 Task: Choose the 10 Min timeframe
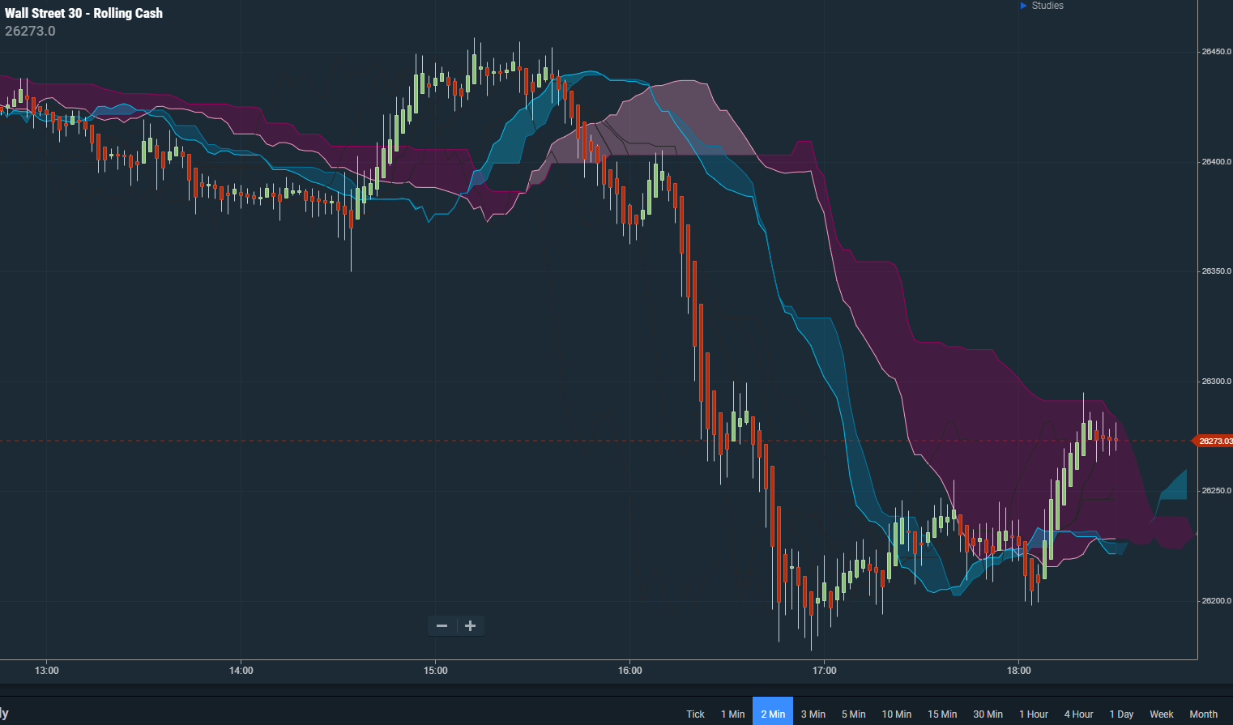[x=896, y=714]
